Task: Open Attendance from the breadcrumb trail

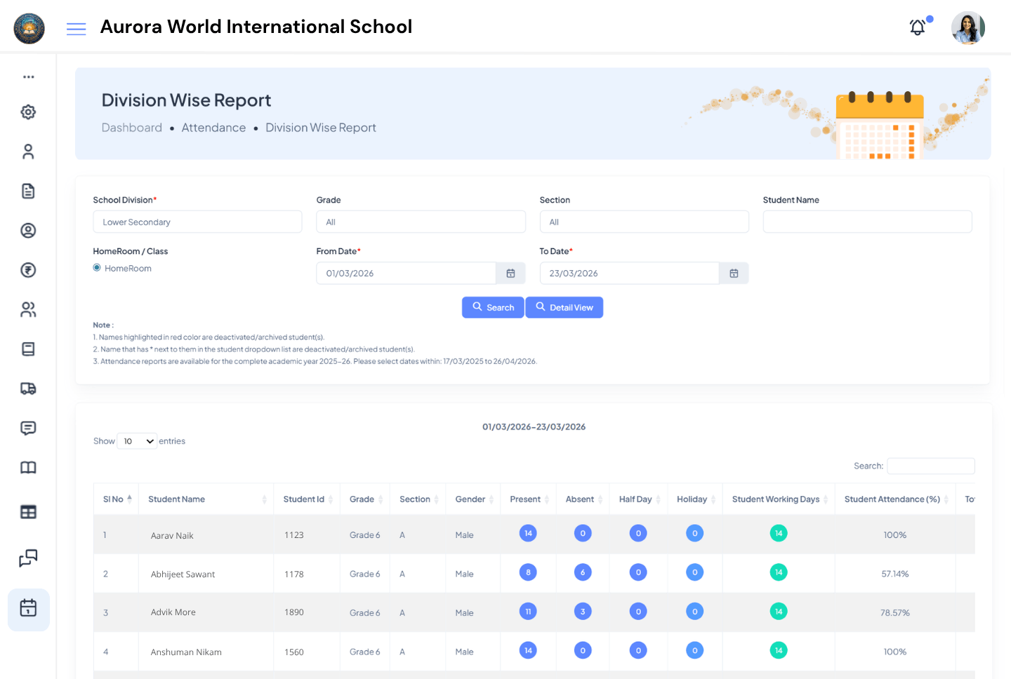Action: click(214, 128)
